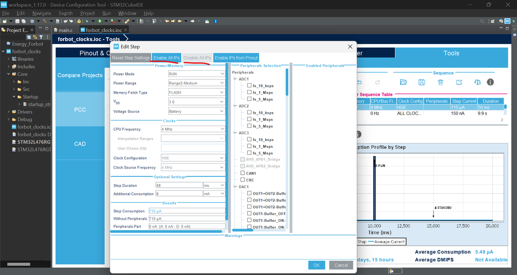
Task: Click the Step Duration input field
Action: point(179,186)
